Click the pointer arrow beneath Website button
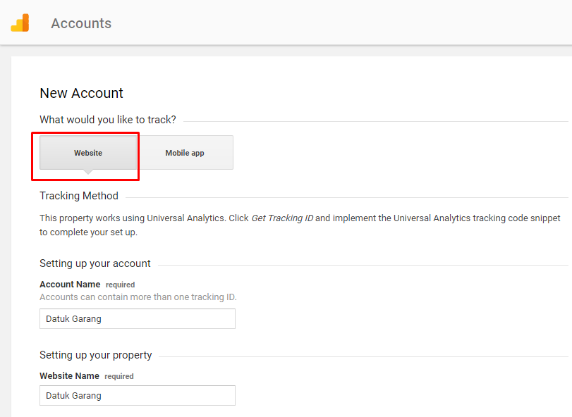This screenshot has height=417, width=572. [87, 171]
